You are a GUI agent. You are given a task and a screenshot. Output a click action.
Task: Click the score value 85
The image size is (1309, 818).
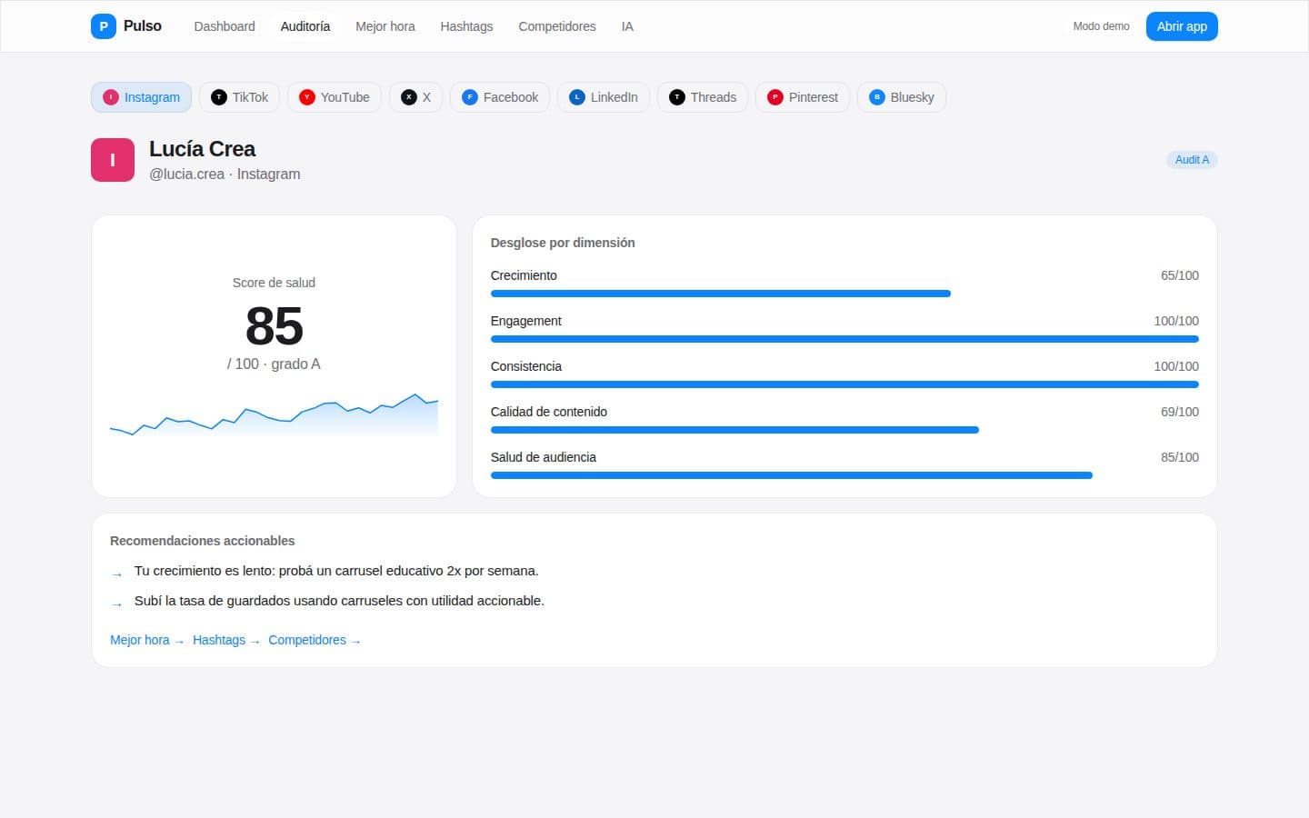pyautogui.click(x=274, y=325)
